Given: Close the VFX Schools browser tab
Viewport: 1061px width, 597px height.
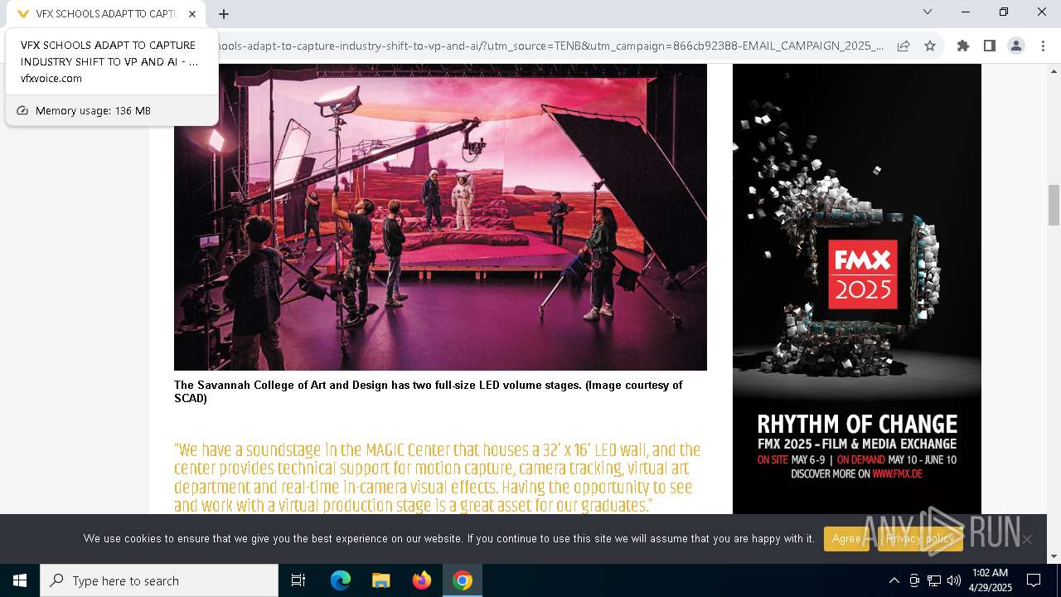Looking at the screenshot, I should click(193, 13).
